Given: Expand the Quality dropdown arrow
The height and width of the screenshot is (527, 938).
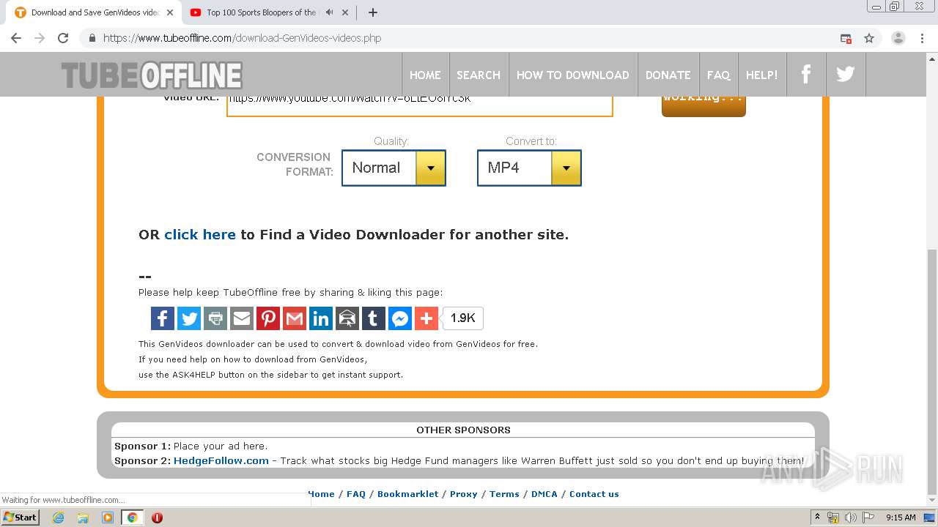Looking at the screenshot, I should coord(430,168).
